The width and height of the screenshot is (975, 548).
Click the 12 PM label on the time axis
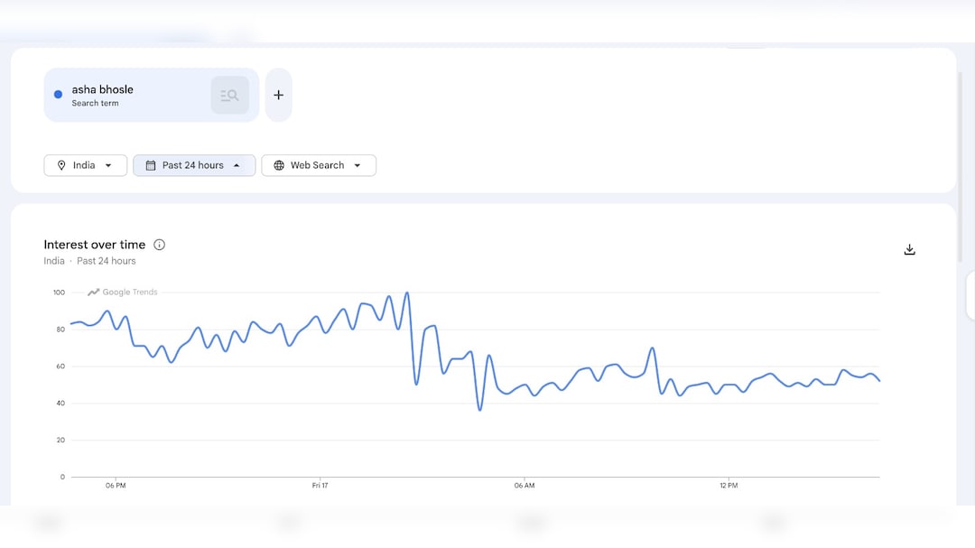coord(729,486)
